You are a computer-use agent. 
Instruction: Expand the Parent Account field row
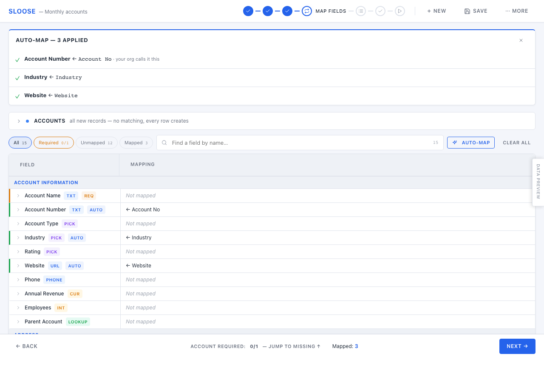[18, 322]
